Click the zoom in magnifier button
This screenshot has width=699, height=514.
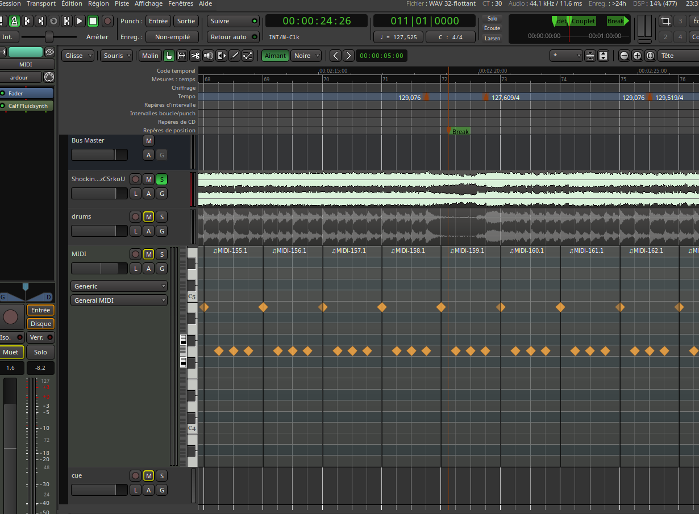point(637,56)
